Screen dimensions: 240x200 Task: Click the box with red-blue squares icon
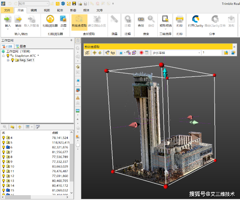pos(129,53)
